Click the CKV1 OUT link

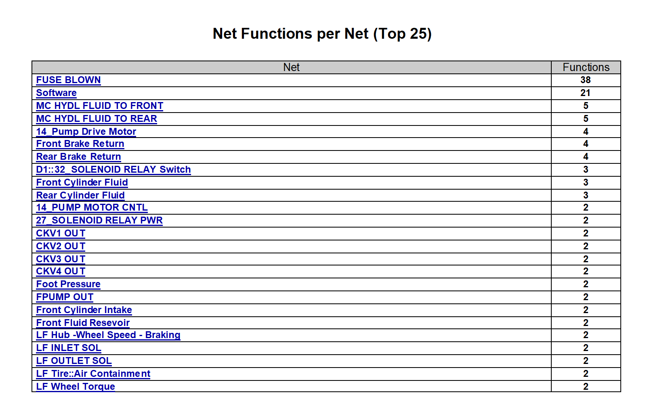pyautogui.click(x=61, y=233)
